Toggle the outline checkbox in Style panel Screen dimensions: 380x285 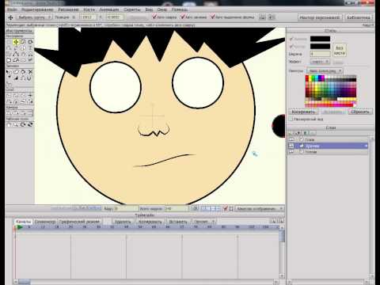[x=291, y=47]
